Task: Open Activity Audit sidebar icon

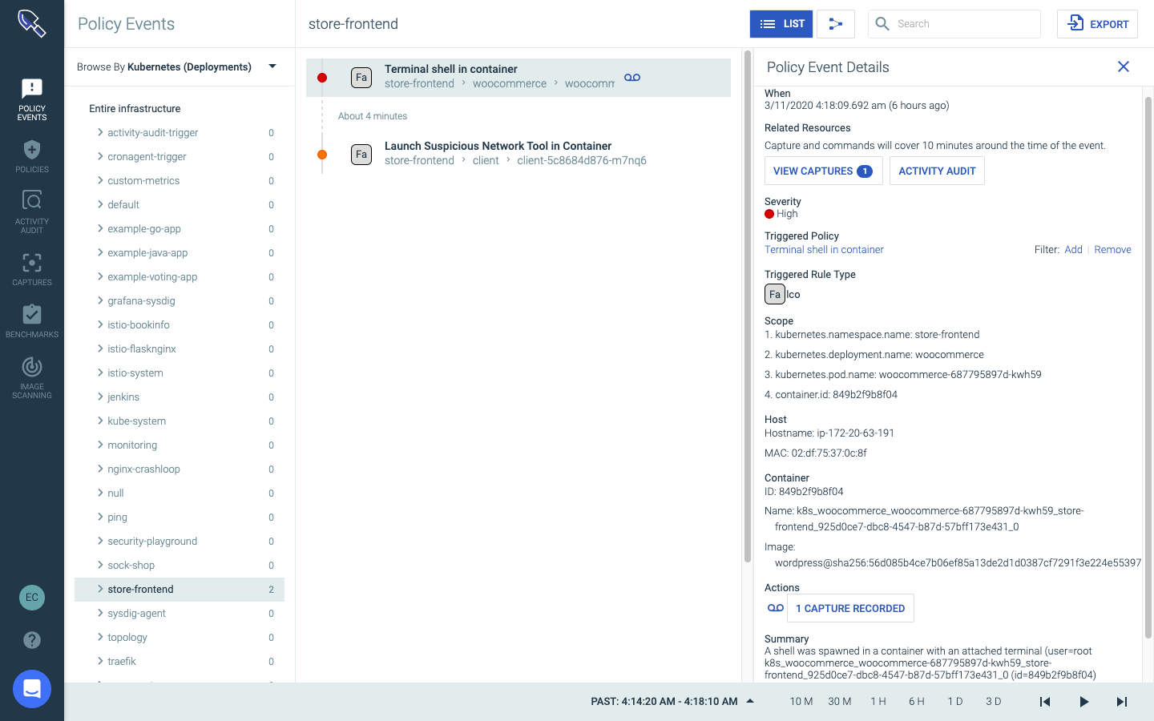Action: click(32, 211)
